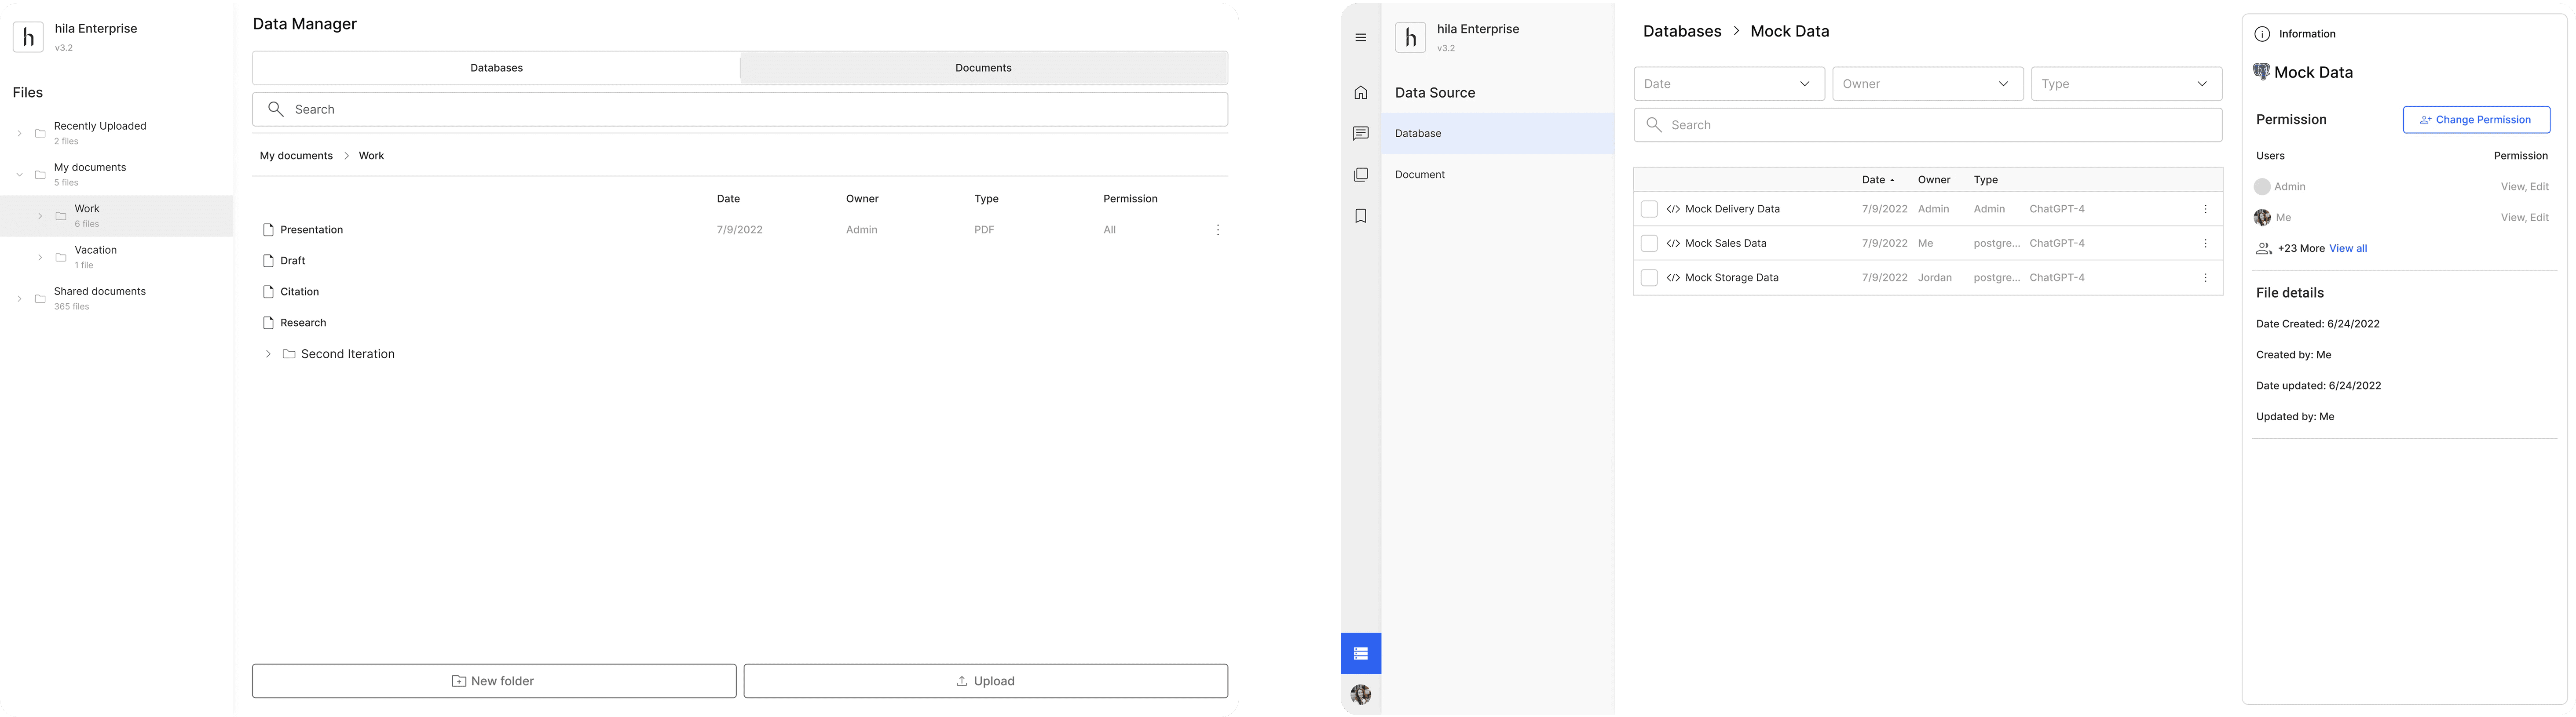2576x717 pixels.
Task: Expand the Second Iteration folder
Action: [x=268, y=354]
